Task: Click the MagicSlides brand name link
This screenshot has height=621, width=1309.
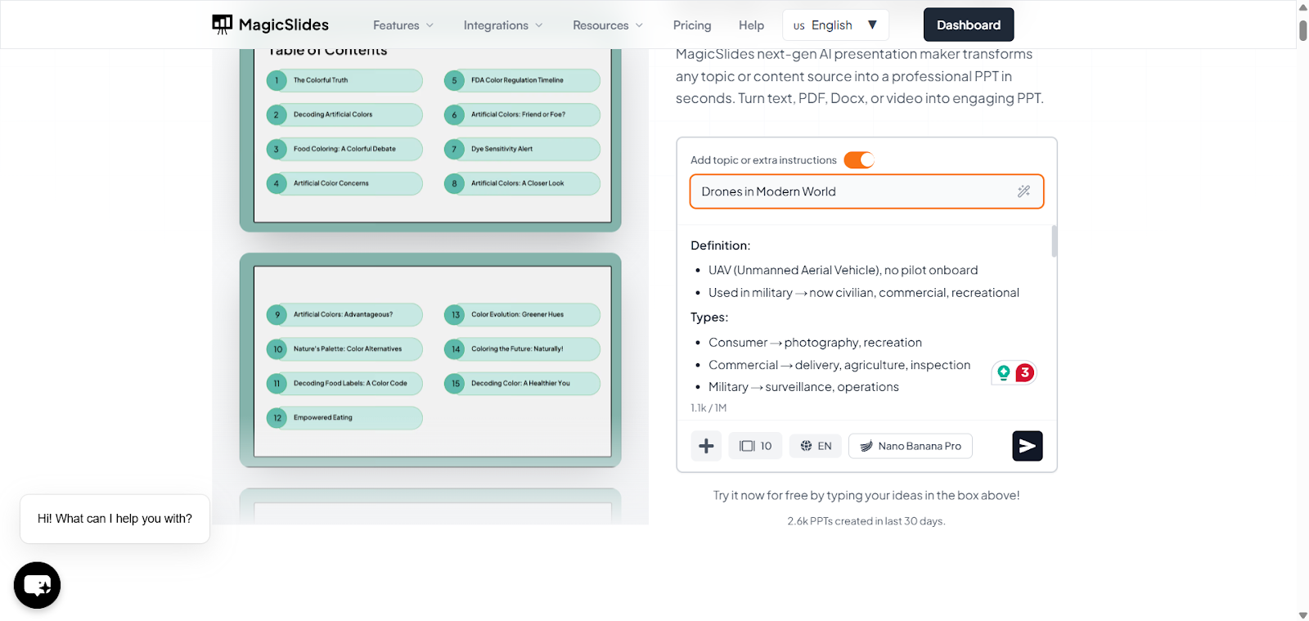Action: coord(284,25)
